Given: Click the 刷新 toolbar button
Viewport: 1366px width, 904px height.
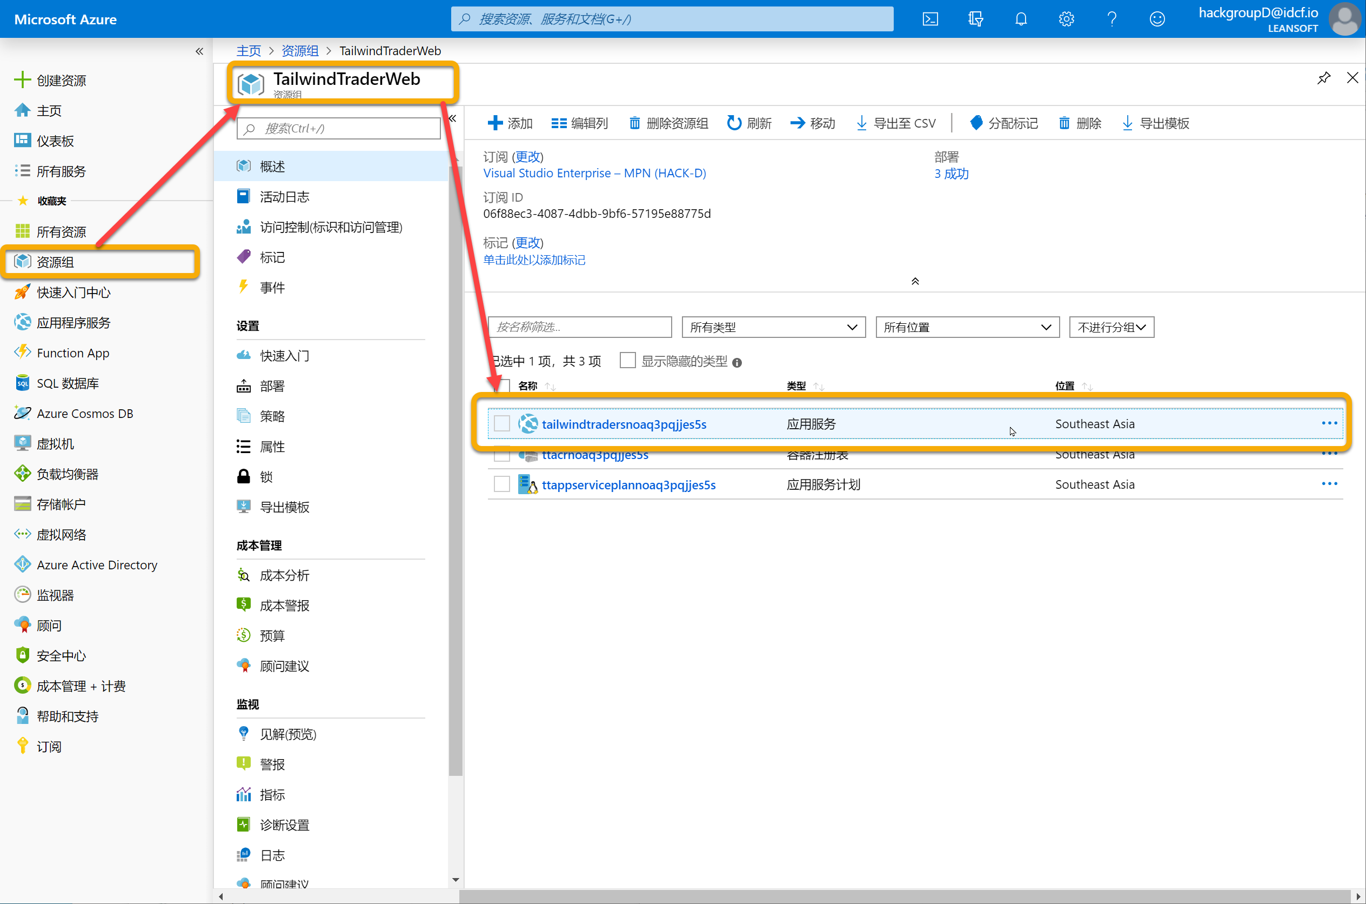Looking at the screenshot, I should click(749, 123).
